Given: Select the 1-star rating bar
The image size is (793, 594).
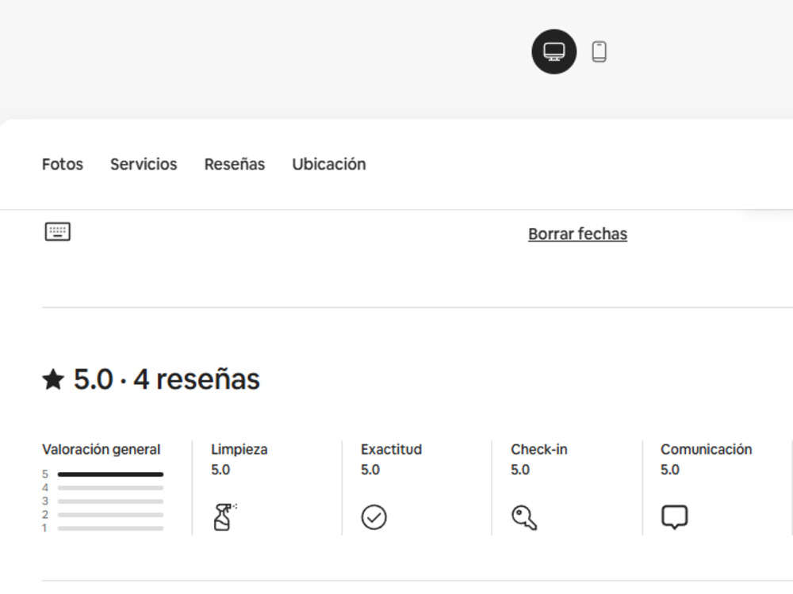Looking at the screenshot, I should [x=110, y=528].
